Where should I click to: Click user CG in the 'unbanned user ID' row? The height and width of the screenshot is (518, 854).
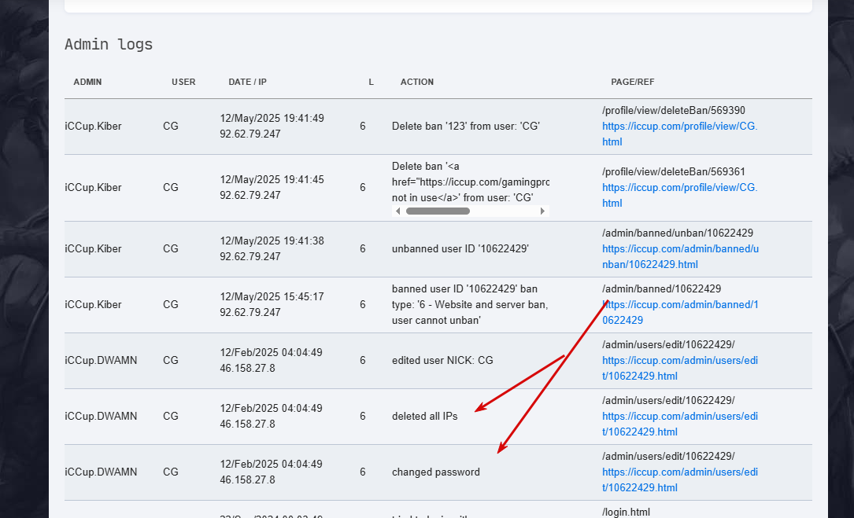pyautogui.click(x=171, y=248)
